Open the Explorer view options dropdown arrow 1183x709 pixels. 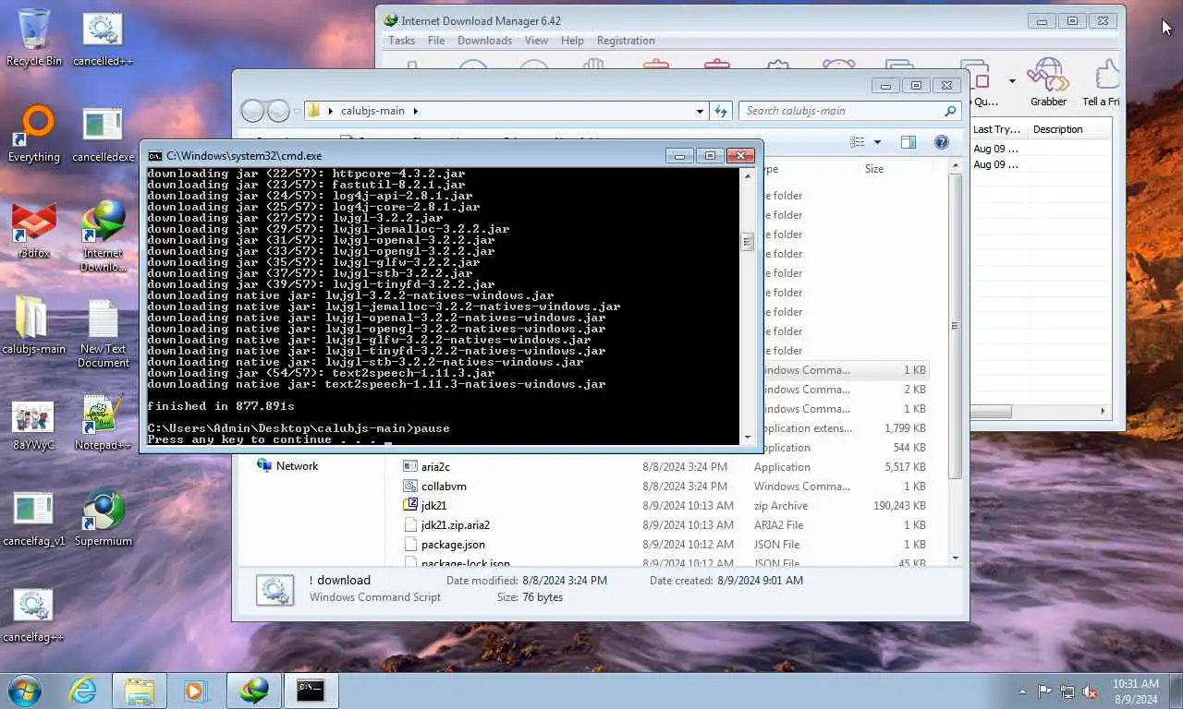[877, 142]
